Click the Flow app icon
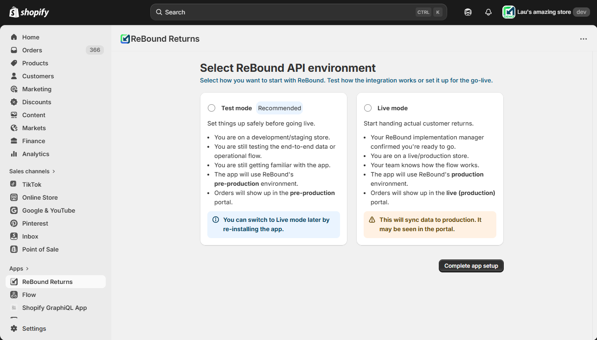Image resolution: width=597 pixels, height=340 pixels. point(14,295)
